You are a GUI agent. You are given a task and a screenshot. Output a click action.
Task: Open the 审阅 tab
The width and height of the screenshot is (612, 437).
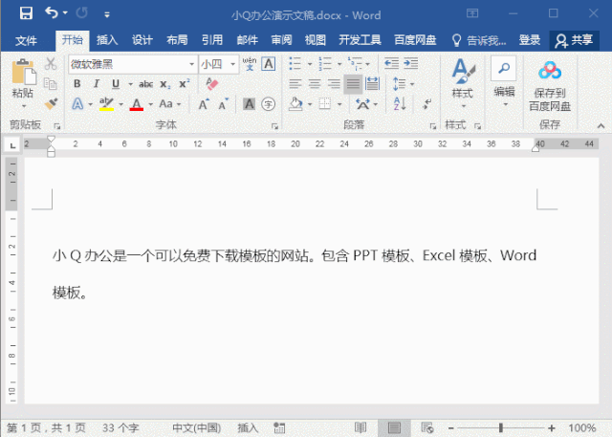point(281,40)
